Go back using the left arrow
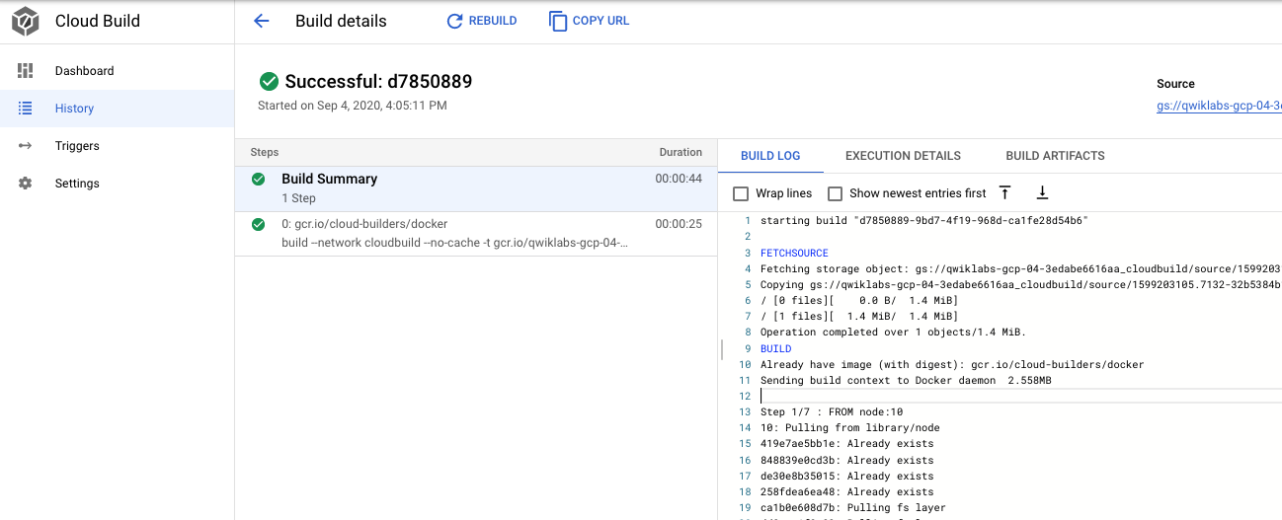The height and width of the screenshot is (520, 1282). click(261, 21)
